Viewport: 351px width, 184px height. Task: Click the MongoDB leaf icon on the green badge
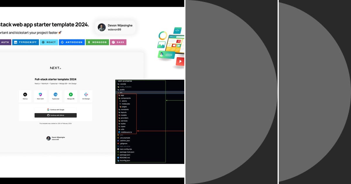pos(89,42)
